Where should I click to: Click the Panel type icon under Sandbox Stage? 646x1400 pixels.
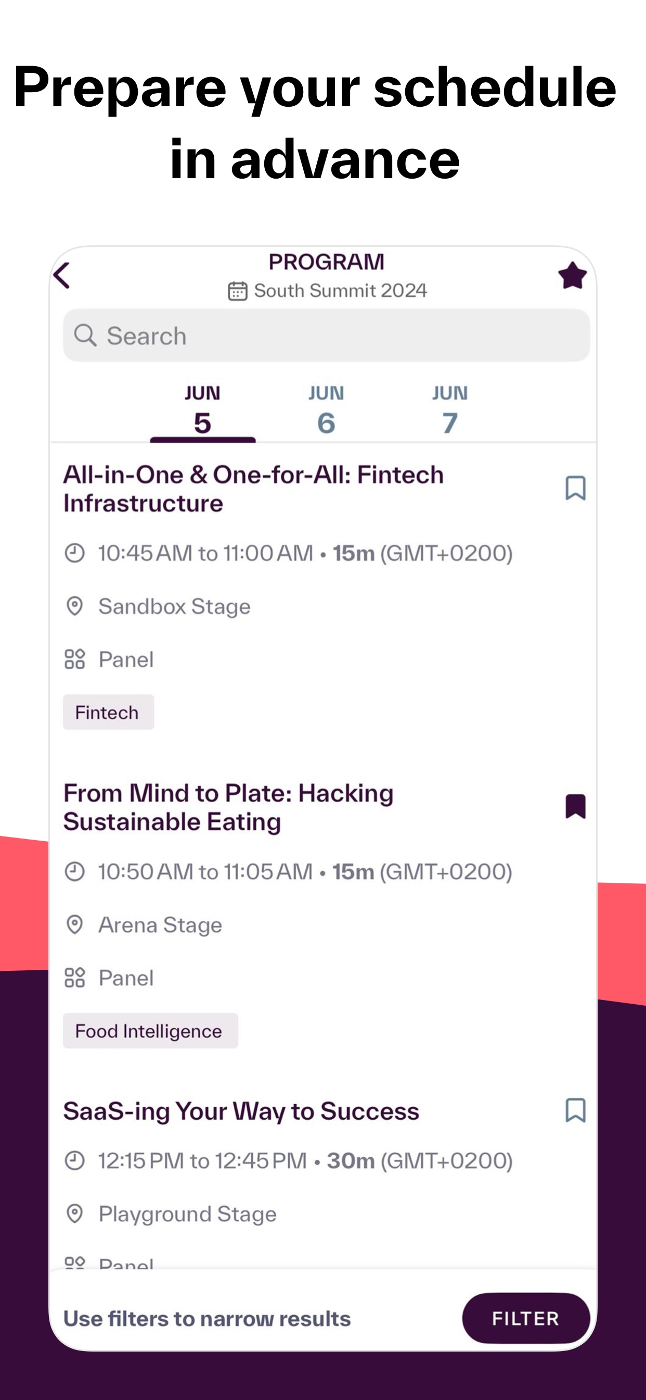(x=74, y=659)
